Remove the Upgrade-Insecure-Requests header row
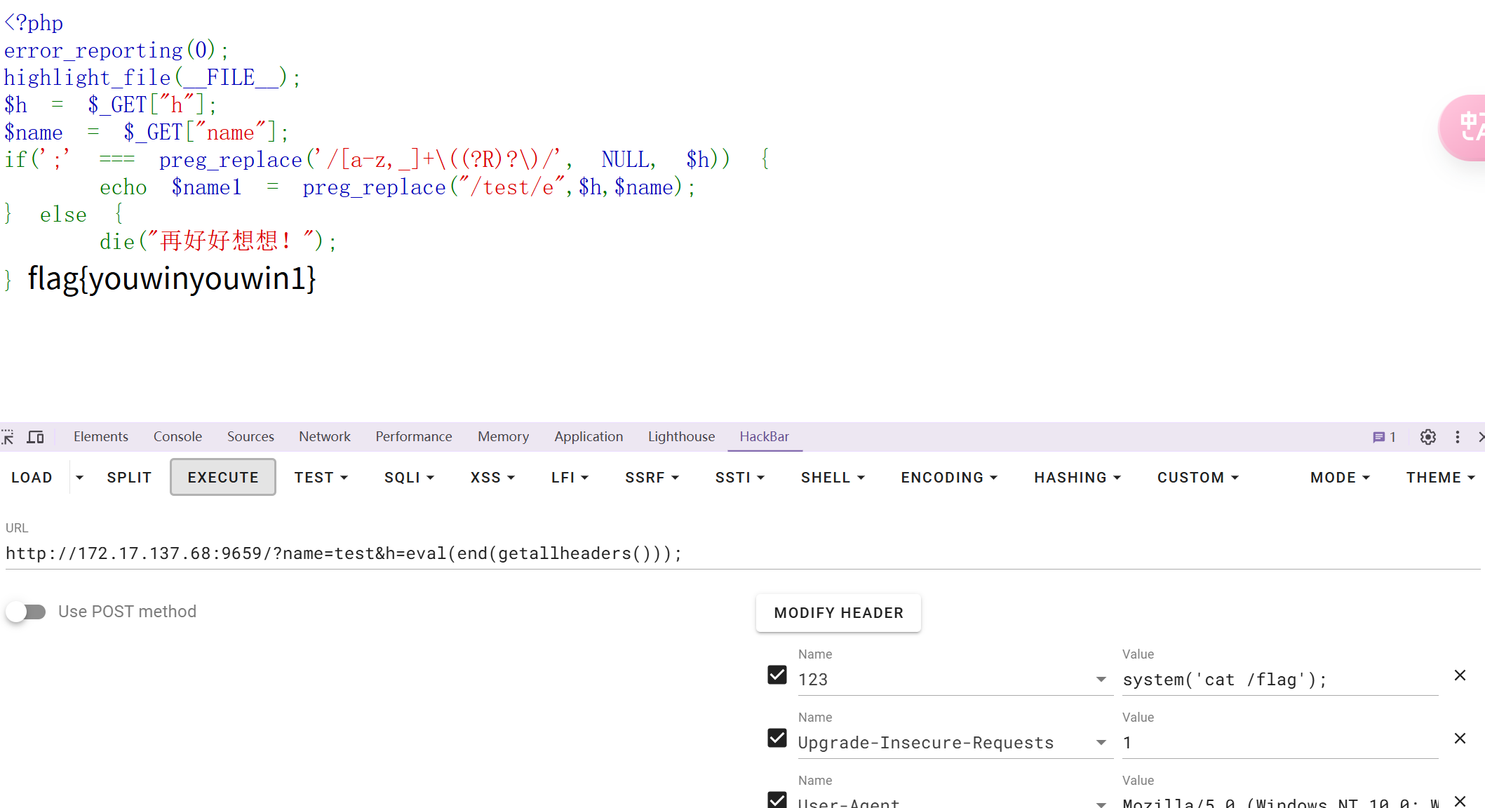Viewport: 1485px width, 808px height. 1460,738
